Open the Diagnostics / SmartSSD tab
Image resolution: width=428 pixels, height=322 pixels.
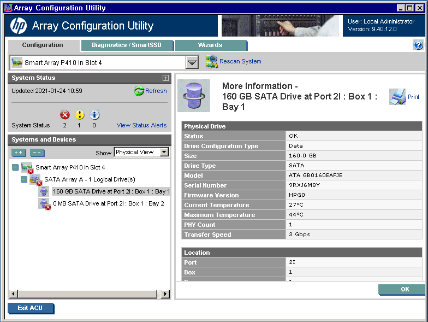pos(127,45)
